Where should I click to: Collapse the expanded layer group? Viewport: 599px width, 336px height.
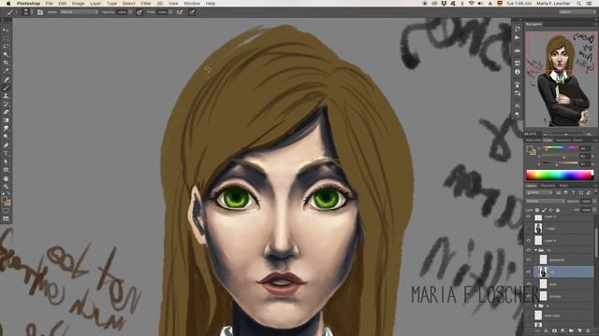click(535, 250)
